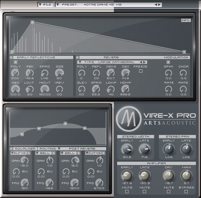
Task: Toggle the Early Reflections section checkbox
Action: tap(11, 57)
